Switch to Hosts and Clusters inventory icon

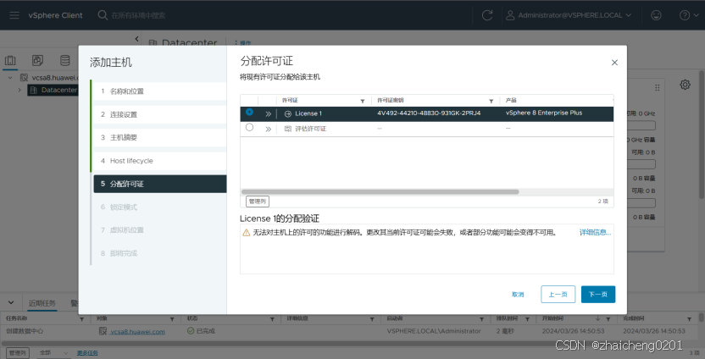click(x=10, y=61)
